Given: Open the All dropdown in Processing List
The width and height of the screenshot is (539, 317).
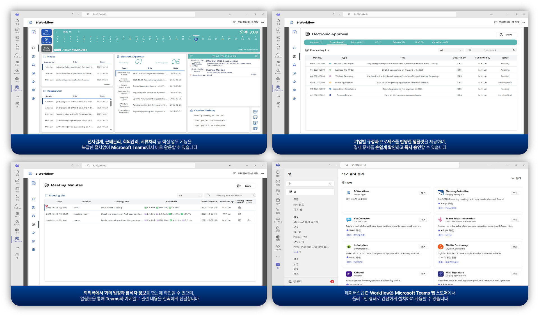Looking at the screenshot, I should pyautogui.click(x=451, y=50).
